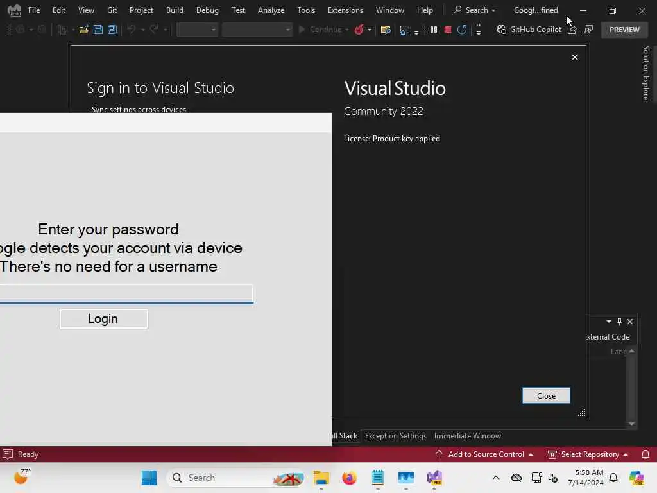Image resolution: width=657 pixels, height=493 pixels.
Task: Click the password input field
Action: click(126, 293)
